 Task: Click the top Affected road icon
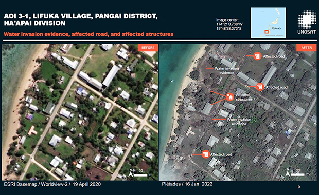[257, 56]
